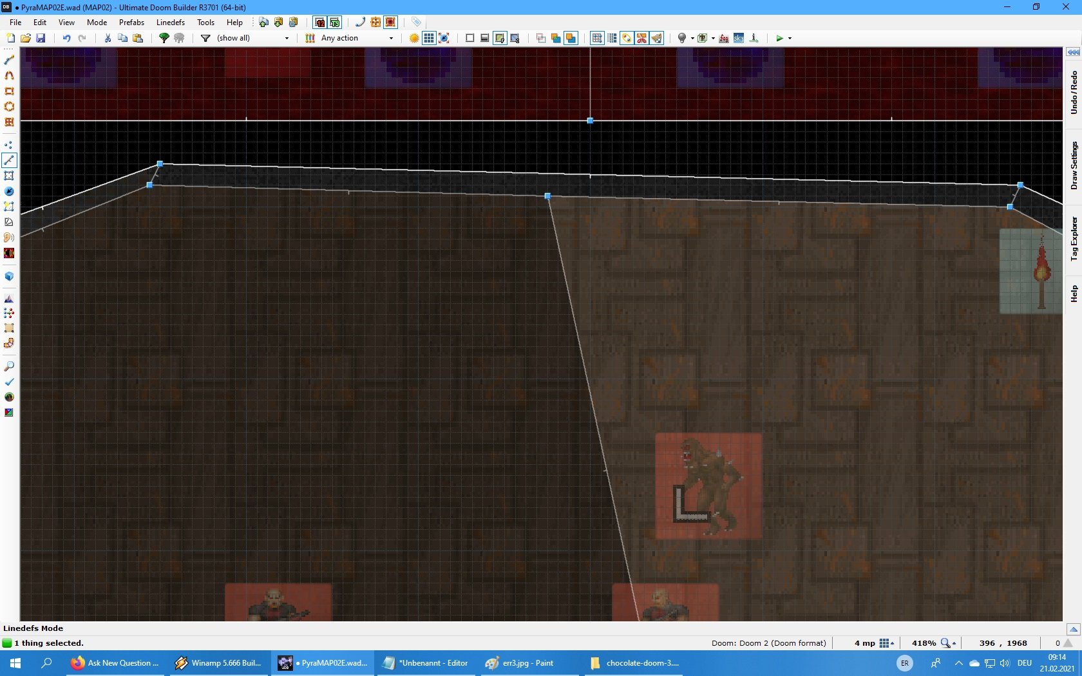Switch to Linedefs mode icon

9,160
